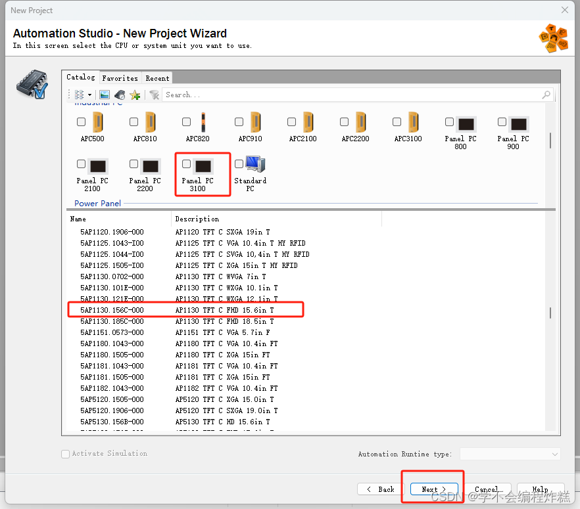580x509 pixels.
Task: Click the APC910 device icon
Action: (x=255, y=122)
